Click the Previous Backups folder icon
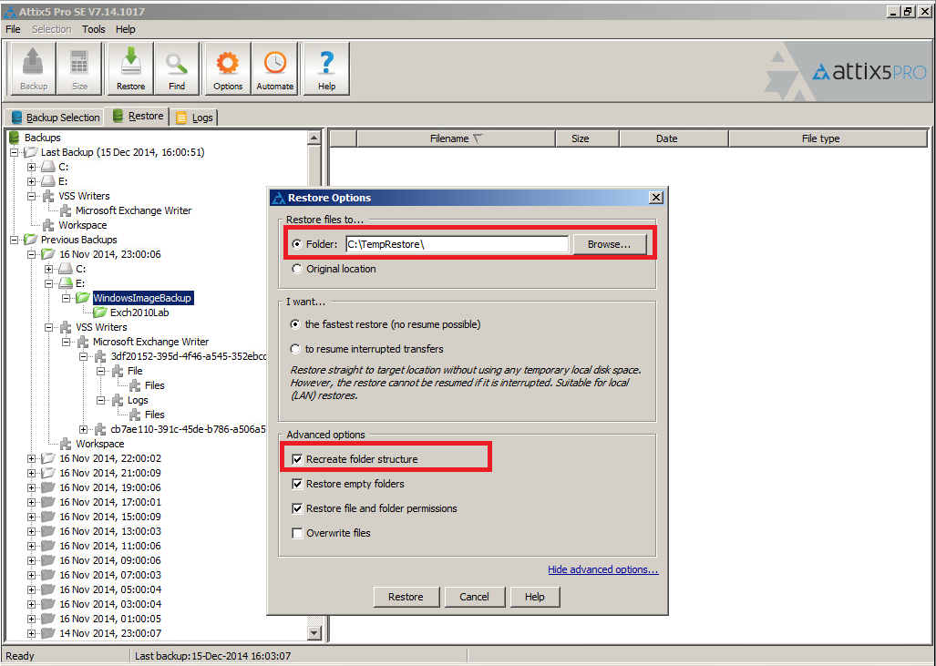 pos(31,240)
